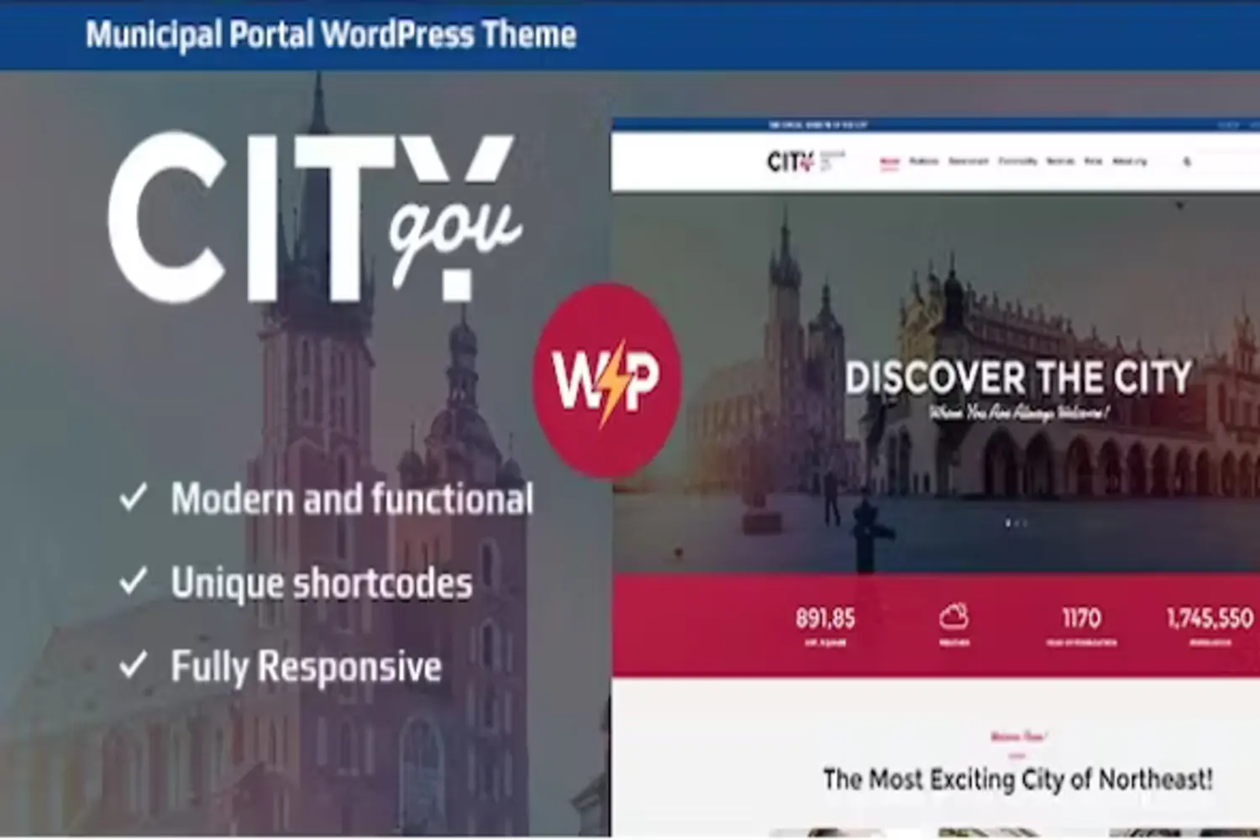Open the Features menu item

pos(924,161)
